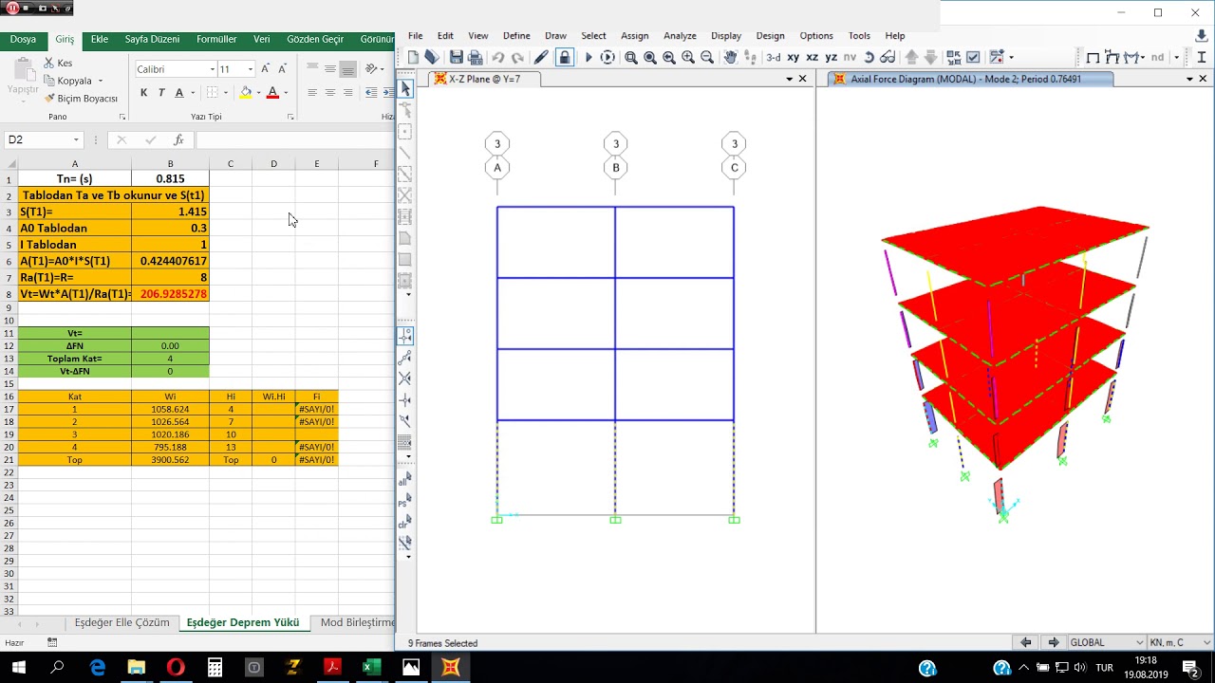This screenshot has width=1215, height=683.
Task: Toggle center horizontal alignment in Excel
Action: (x=329, y=92)
